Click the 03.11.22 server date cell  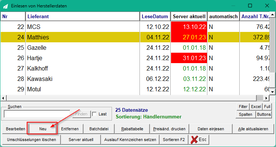(x=189, y=79)
